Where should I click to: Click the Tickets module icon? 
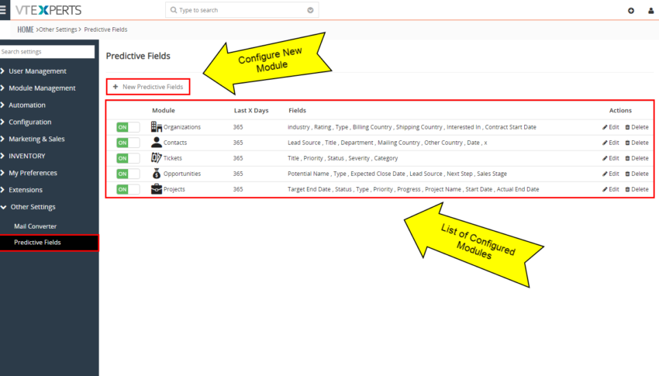(x=157, y=157)
